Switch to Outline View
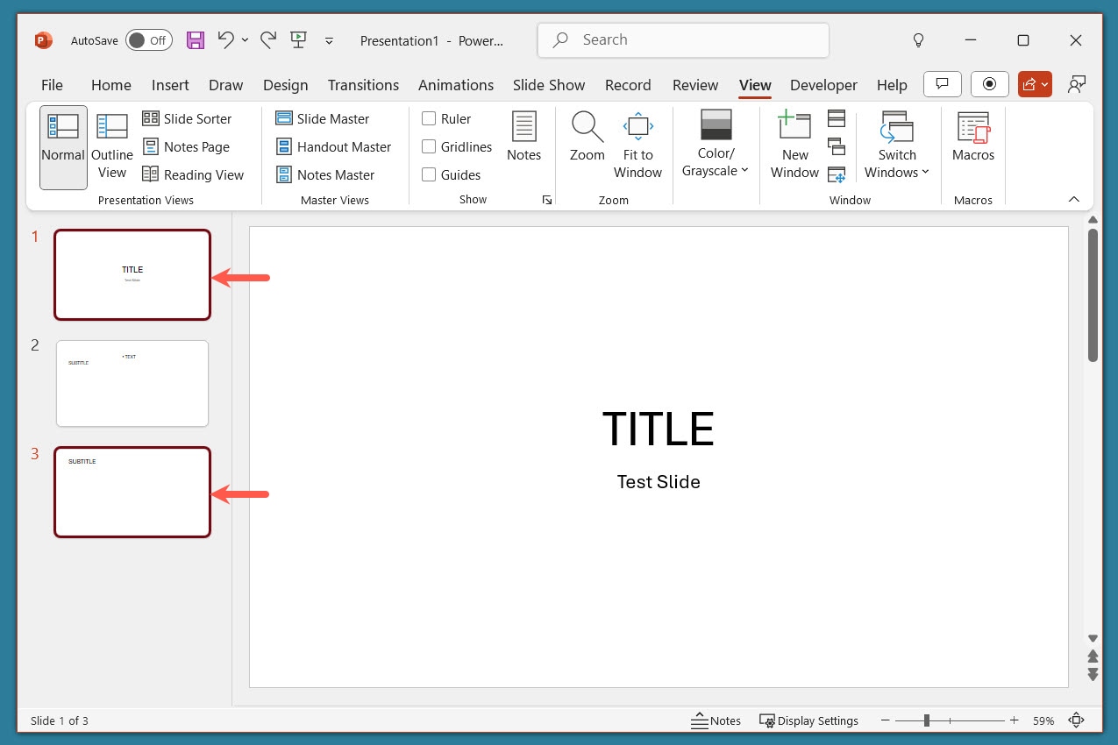Image resolution: width=1118 pixels, height=745 pixels. tap(112, 147)
